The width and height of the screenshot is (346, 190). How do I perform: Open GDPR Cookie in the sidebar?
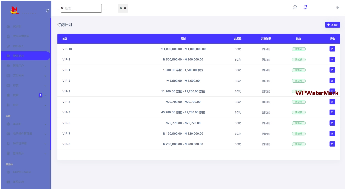[22, 172]
